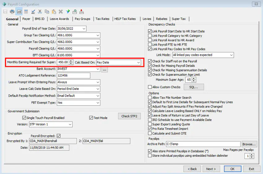263x174 pixels.
Task: Open the Payroll End of Year Date dropdown
Action: coord(84,29)
